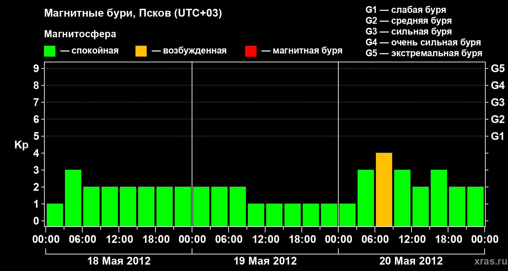Image resolution: width=508 pixels, height=271 pixels.
Task: Click the Kp 1 bar for 00:00–03:00 on 18 May
Action: (55, 215)
